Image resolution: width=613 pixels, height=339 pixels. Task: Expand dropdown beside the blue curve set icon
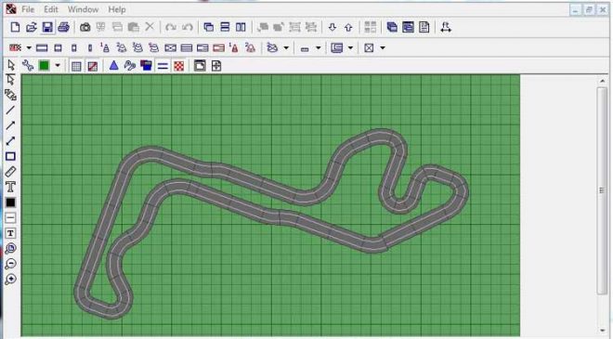tap(286, 48)
